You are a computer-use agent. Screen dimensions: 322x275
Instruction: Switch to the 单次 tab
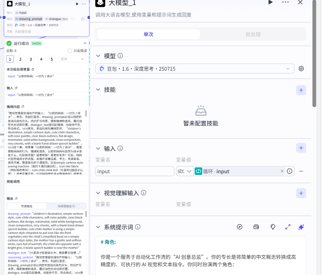point(148,34)
